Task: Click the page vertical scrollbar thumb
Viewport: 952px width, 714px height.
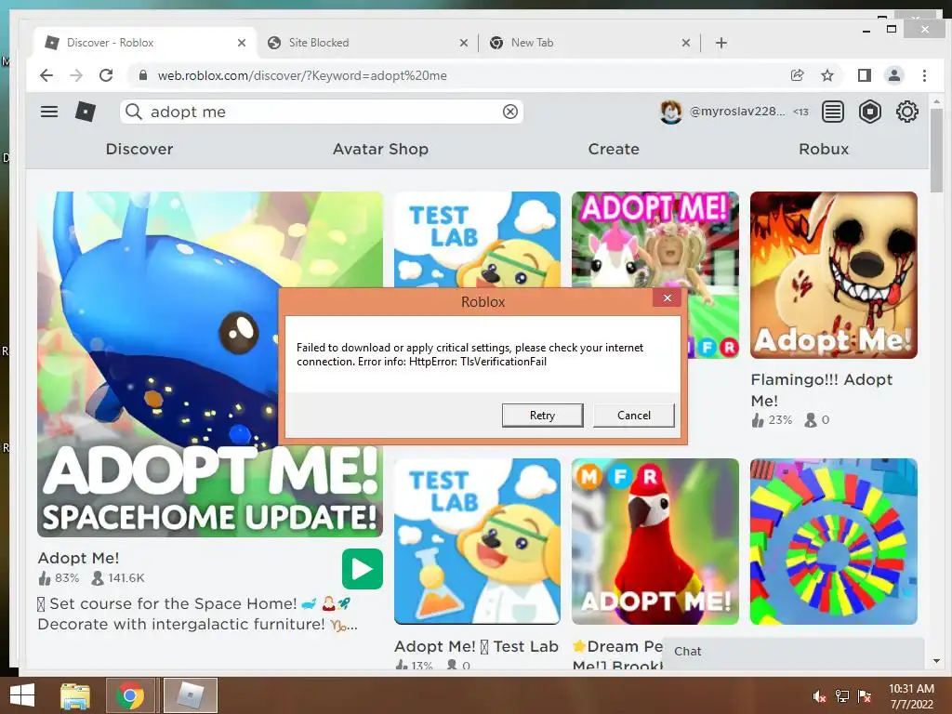Action: click(x=936, y=151)
